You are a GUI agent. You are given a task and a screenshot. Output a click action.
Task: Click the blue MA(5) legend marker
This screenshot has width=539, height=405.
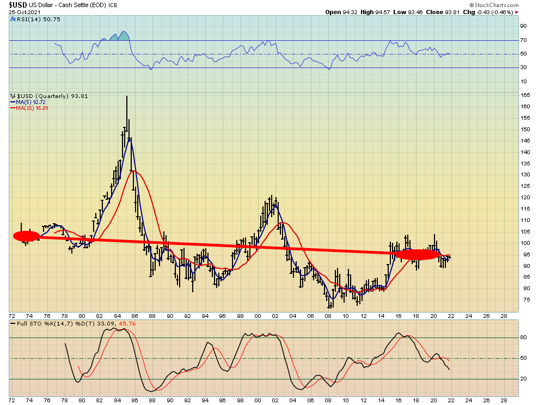tap(11, 102)
